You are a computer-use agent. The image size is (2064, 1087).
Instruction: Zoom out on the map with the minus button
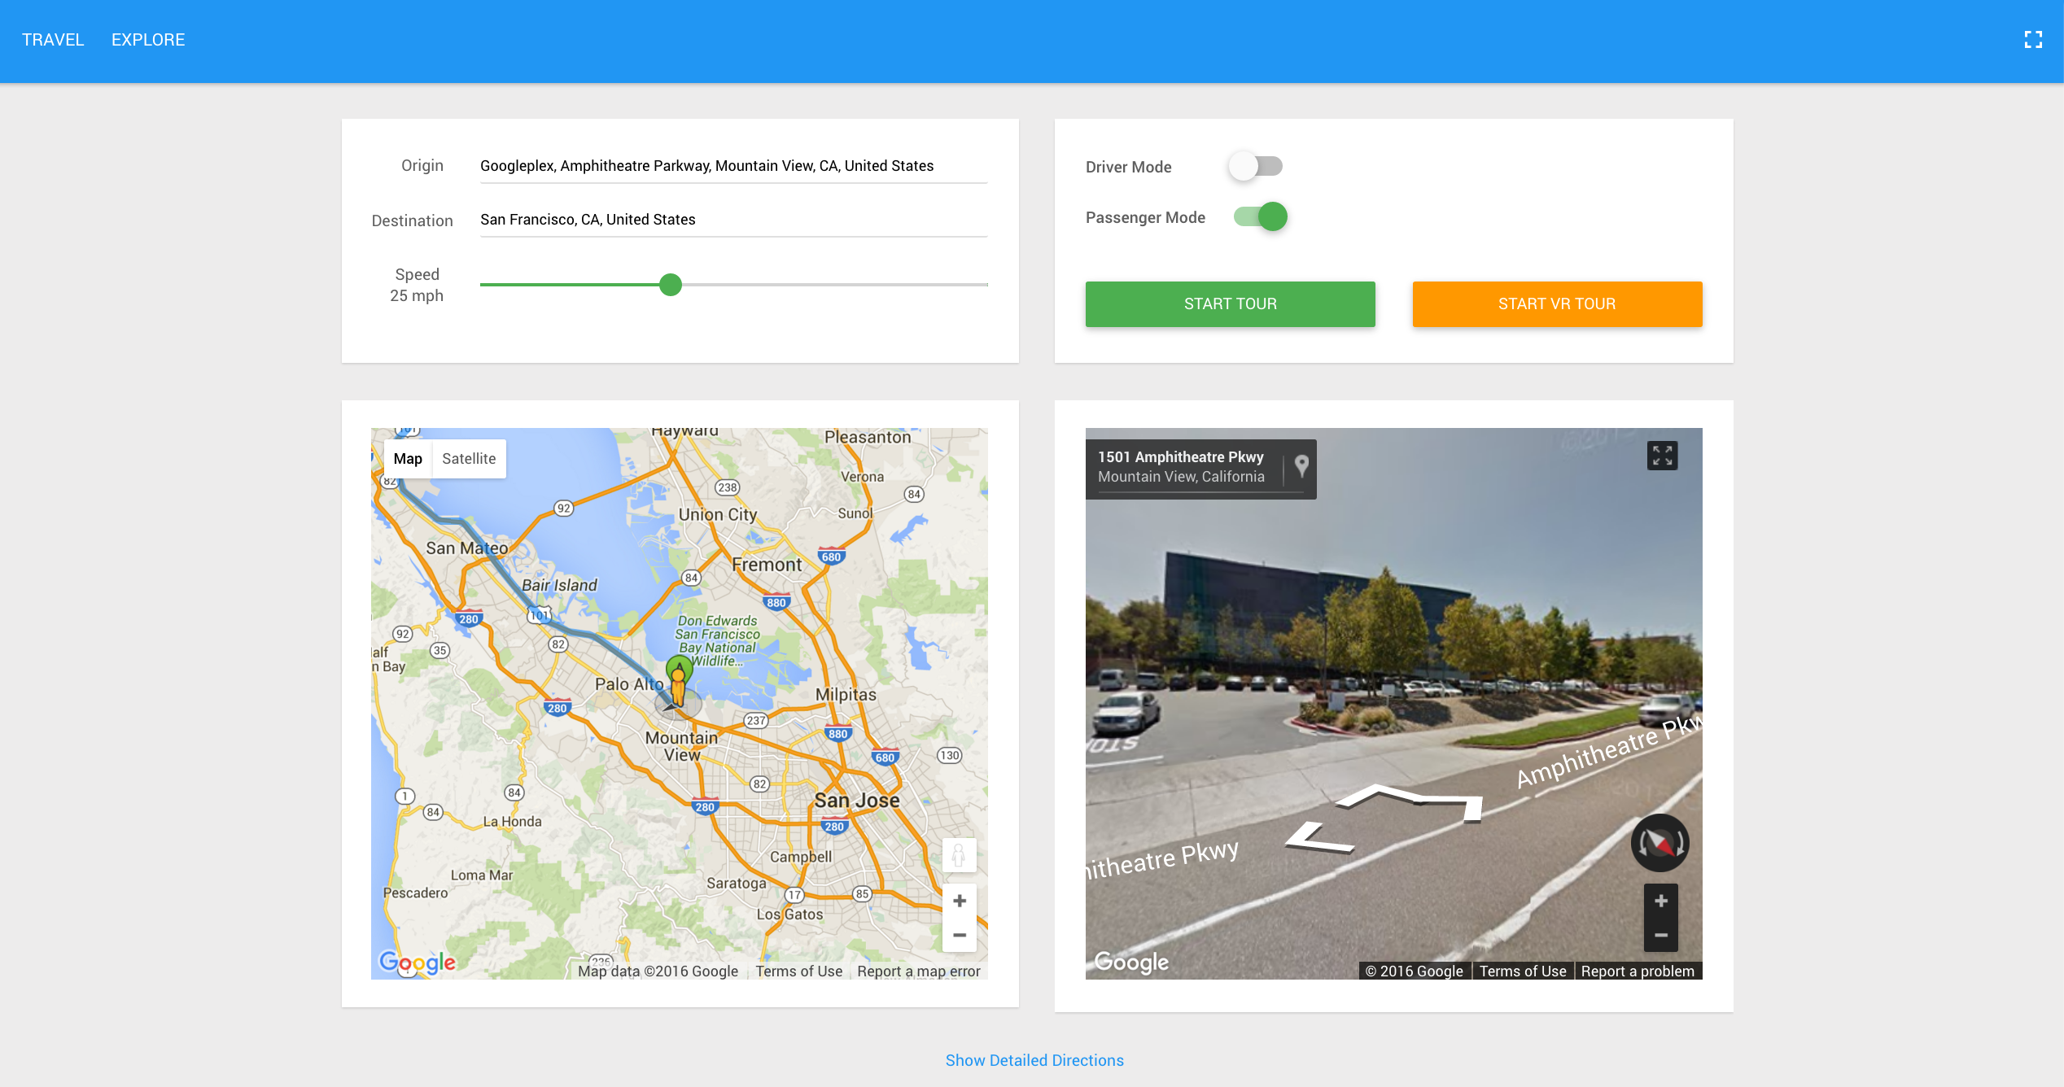pyautogui.click(x=959, y=935)
